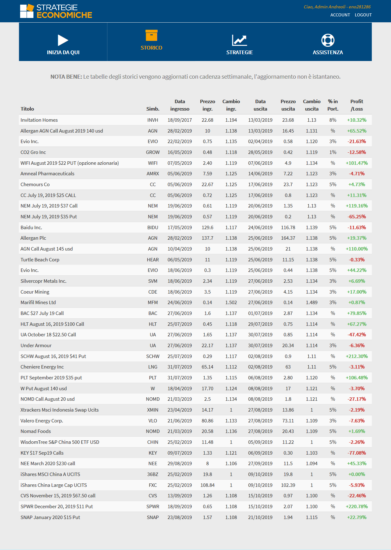
Task: Click BAC $27 July 19 Call
Action: click(x=42, y=313)
